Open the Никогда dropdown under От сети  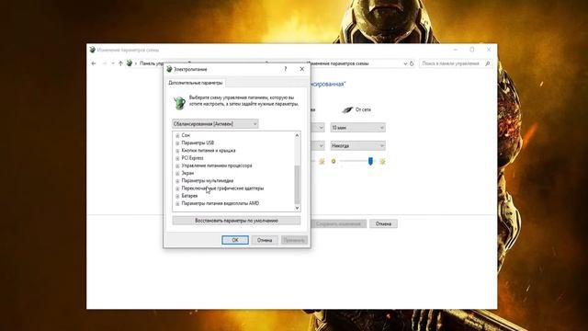coord(357,145)
